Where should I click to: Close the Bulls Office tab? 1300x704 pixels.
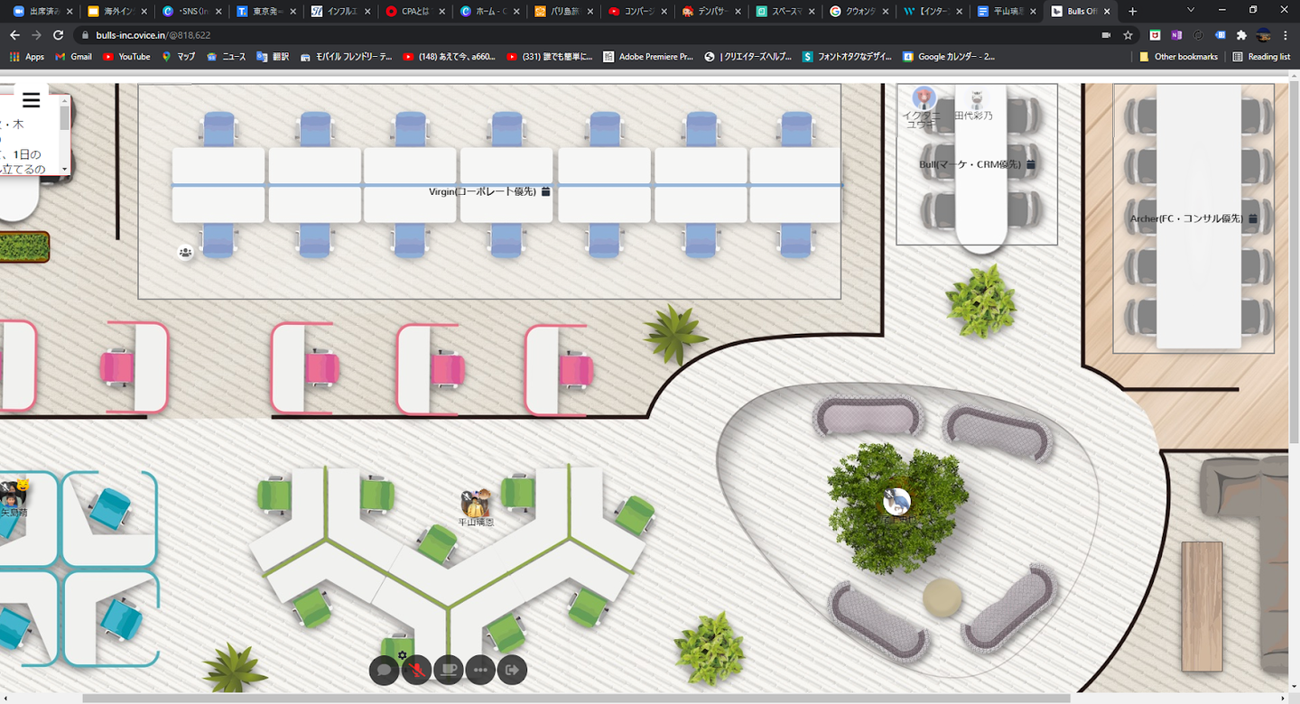pos(1109,11)
